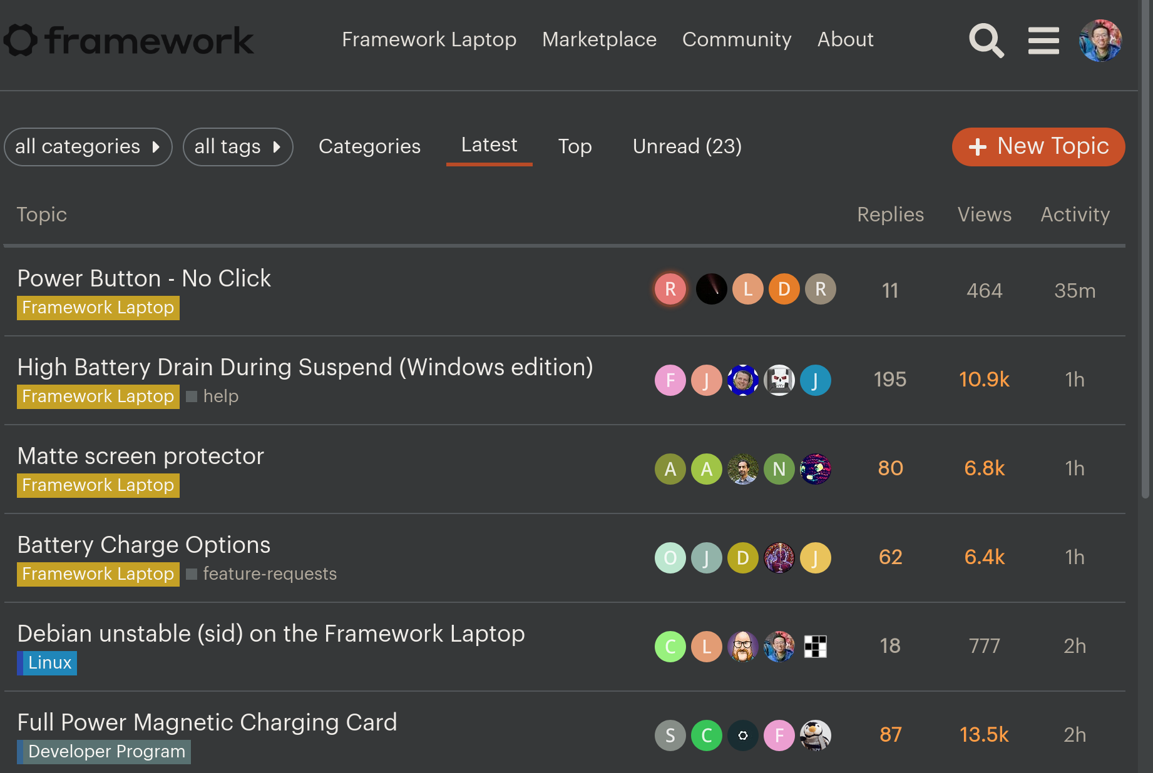This screenshot has height=773, width=1153.
Task: Click the Developer Program category badge
Action: click(x=104, y=752)
